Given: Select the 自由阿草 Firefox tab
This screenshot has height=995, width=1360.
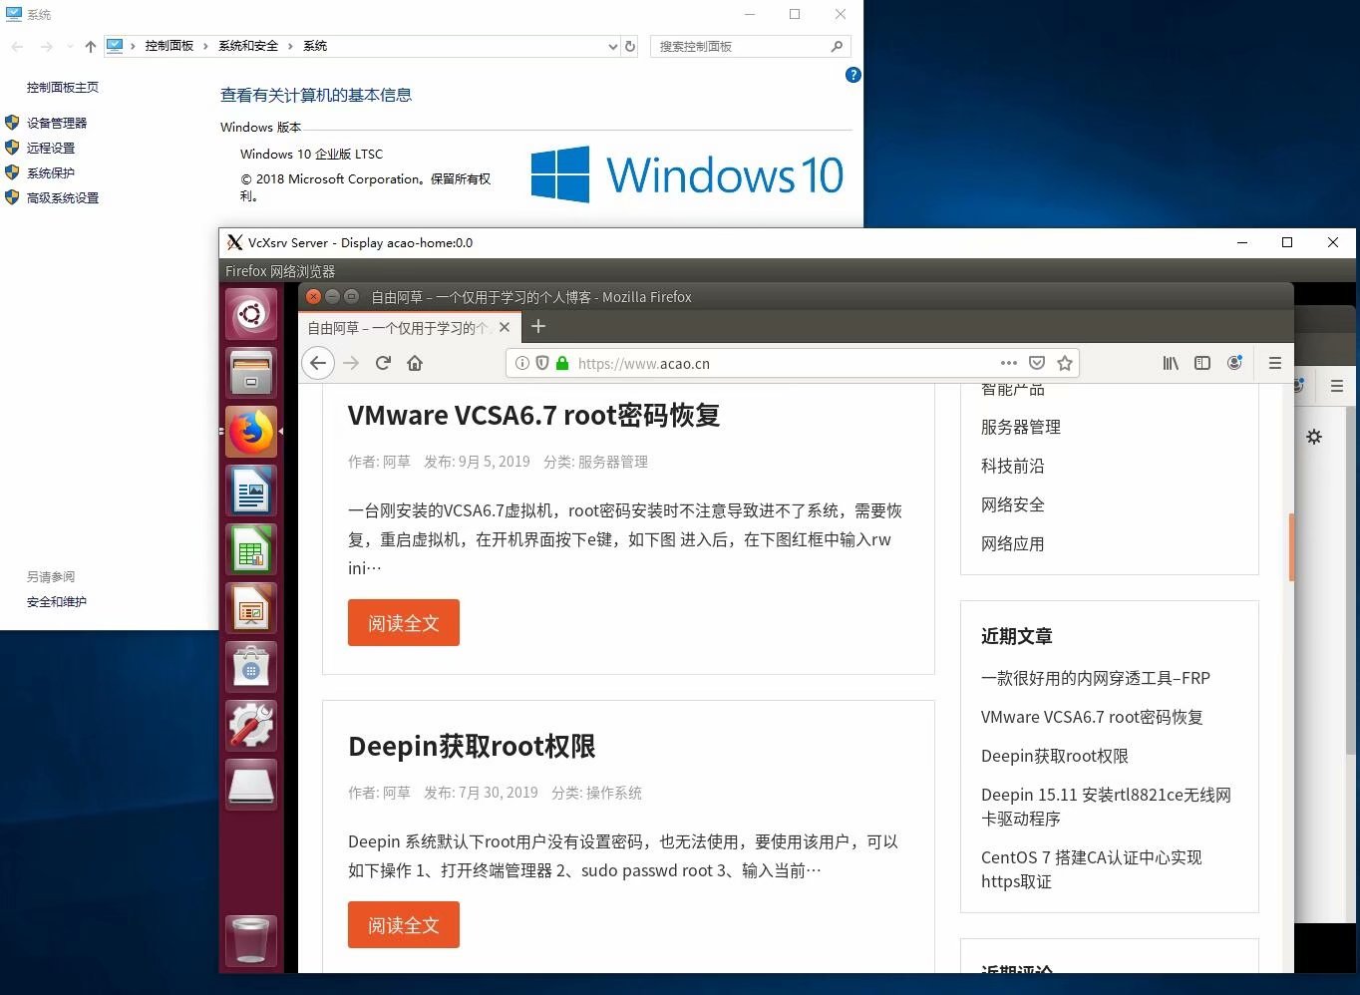Looking at the screenshot, I should click(409, 327).
